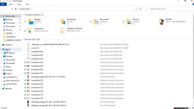Expand Local Disk (C:) tree node
194x109 pixels.
coord(1,77)
